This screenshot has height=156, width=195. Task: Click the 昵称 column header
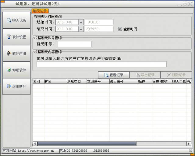click(145, 81)
